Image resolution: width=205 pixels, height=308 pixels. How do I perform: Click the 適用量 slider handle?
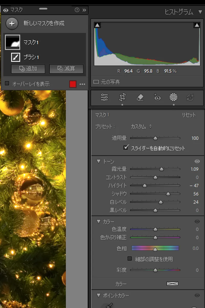pos(155,138)
